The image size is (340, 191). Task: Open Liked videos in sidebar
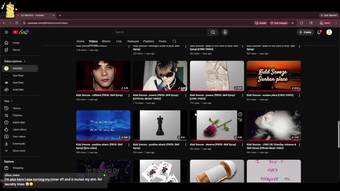[20, 129]
